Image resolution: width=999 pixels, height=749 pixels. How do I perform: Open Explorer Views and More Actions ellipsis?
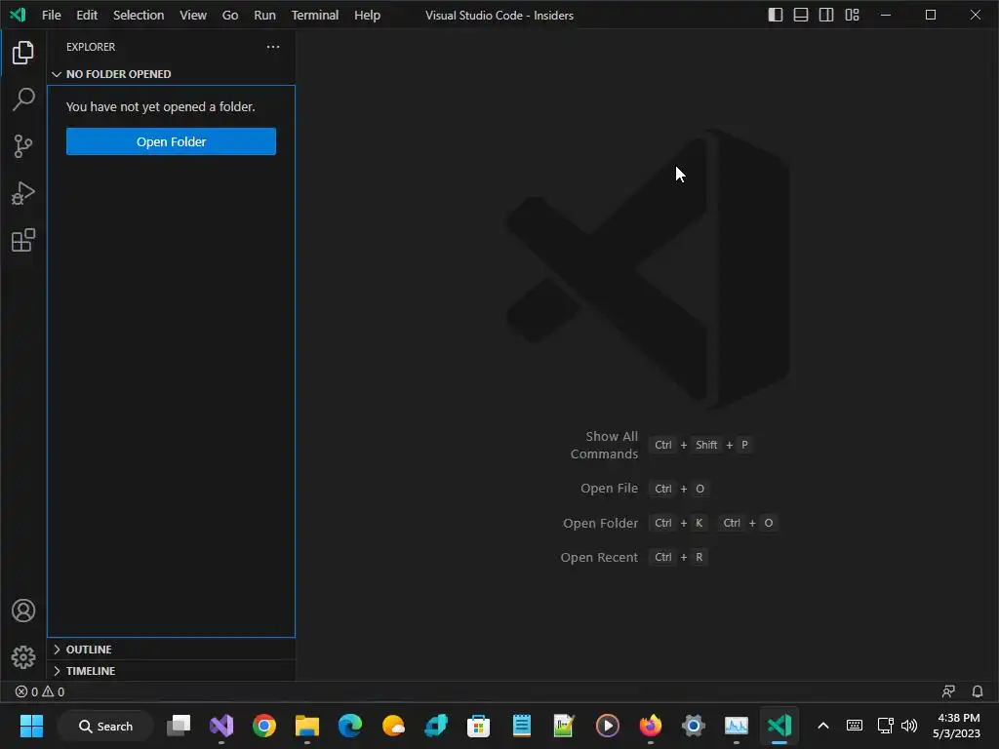(x=273, y=47)
